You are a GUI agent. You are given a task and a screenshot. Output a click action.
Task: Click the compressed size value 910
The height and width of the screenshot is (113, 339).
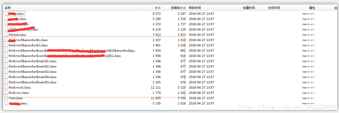[x=183, y=56]
